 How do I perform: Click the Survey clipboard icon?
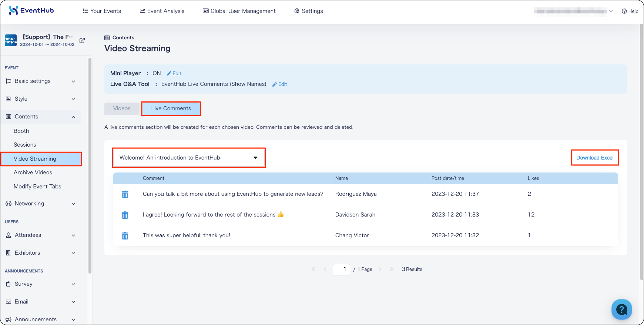pos(9,284)
